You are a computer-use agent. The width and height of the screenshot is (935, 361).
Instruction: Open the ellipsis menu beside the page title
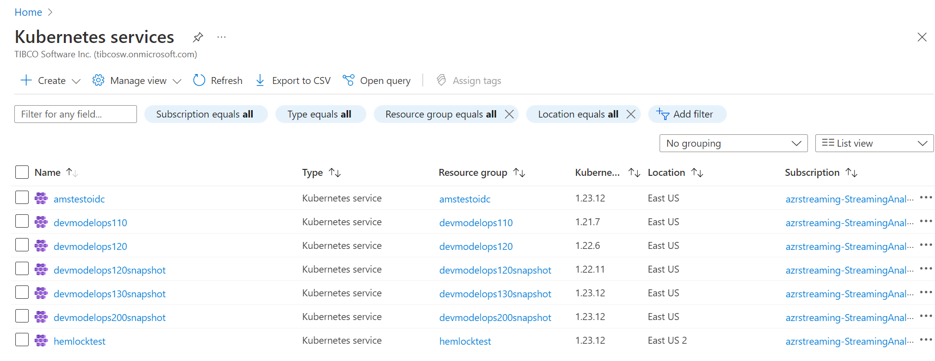(x=222, y=37)
